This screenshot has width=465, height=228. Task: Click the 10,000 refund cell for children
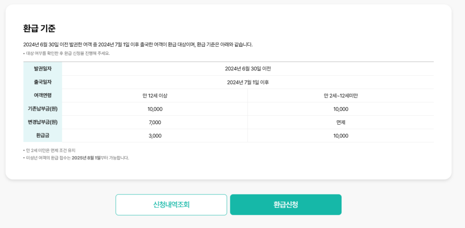click(341, 136)
